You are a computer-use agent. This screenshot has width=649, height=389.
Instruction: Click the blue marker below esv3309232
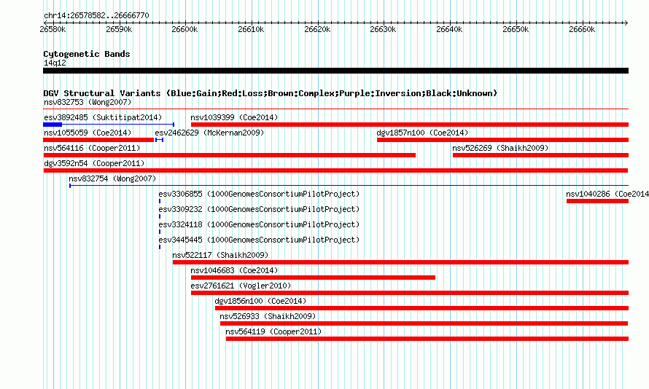point(160,216)
